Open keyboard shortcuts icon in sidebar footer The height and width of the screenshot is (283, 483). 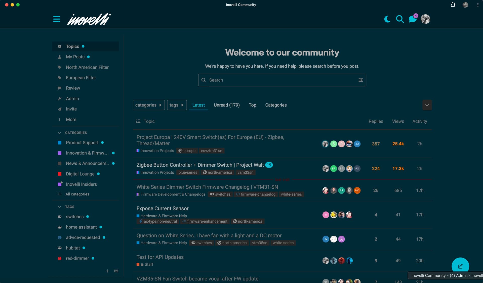[x=116, y=271]
